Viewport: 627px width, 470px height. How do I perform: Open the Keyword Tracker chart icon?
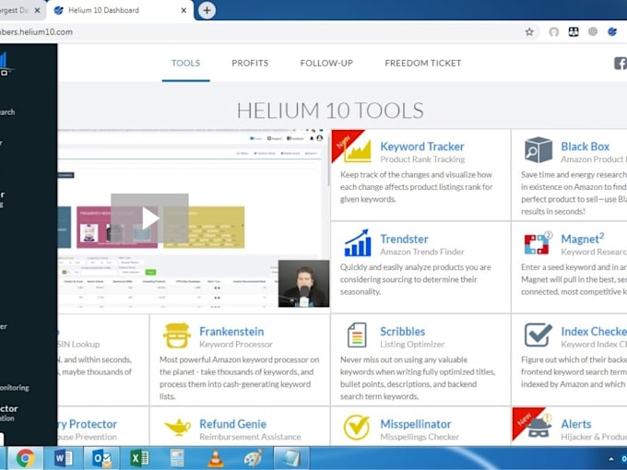[x=358, y=150]
